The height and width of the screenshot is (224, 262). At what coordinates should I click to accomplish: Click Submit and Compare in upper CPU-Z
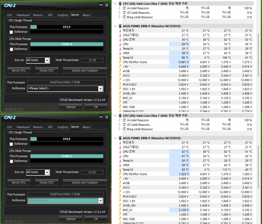85,71
